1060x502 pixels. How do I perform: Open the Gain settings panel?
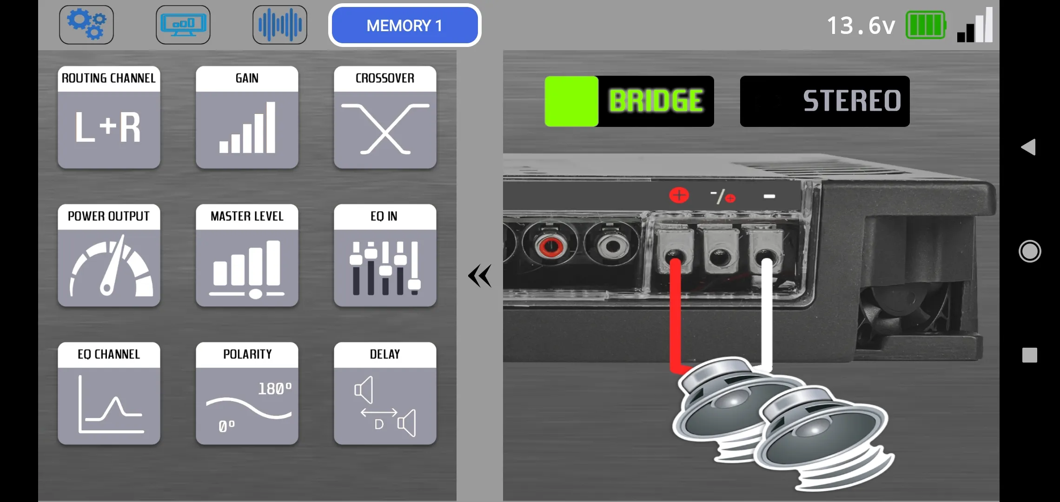coord(247,118)
